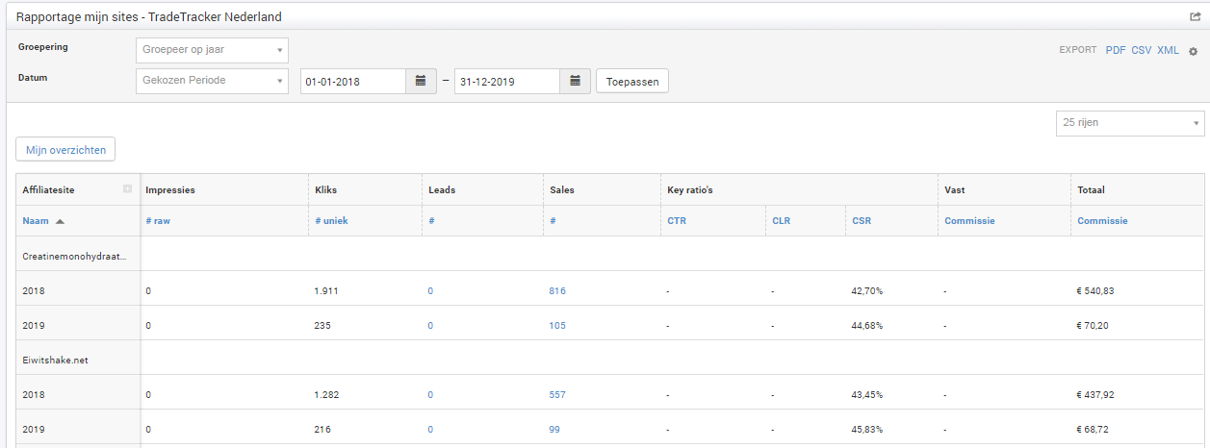The height and width of the screenshot is (448, 1210).
Task: Click CSR value 43,45%
Action: 867,394
